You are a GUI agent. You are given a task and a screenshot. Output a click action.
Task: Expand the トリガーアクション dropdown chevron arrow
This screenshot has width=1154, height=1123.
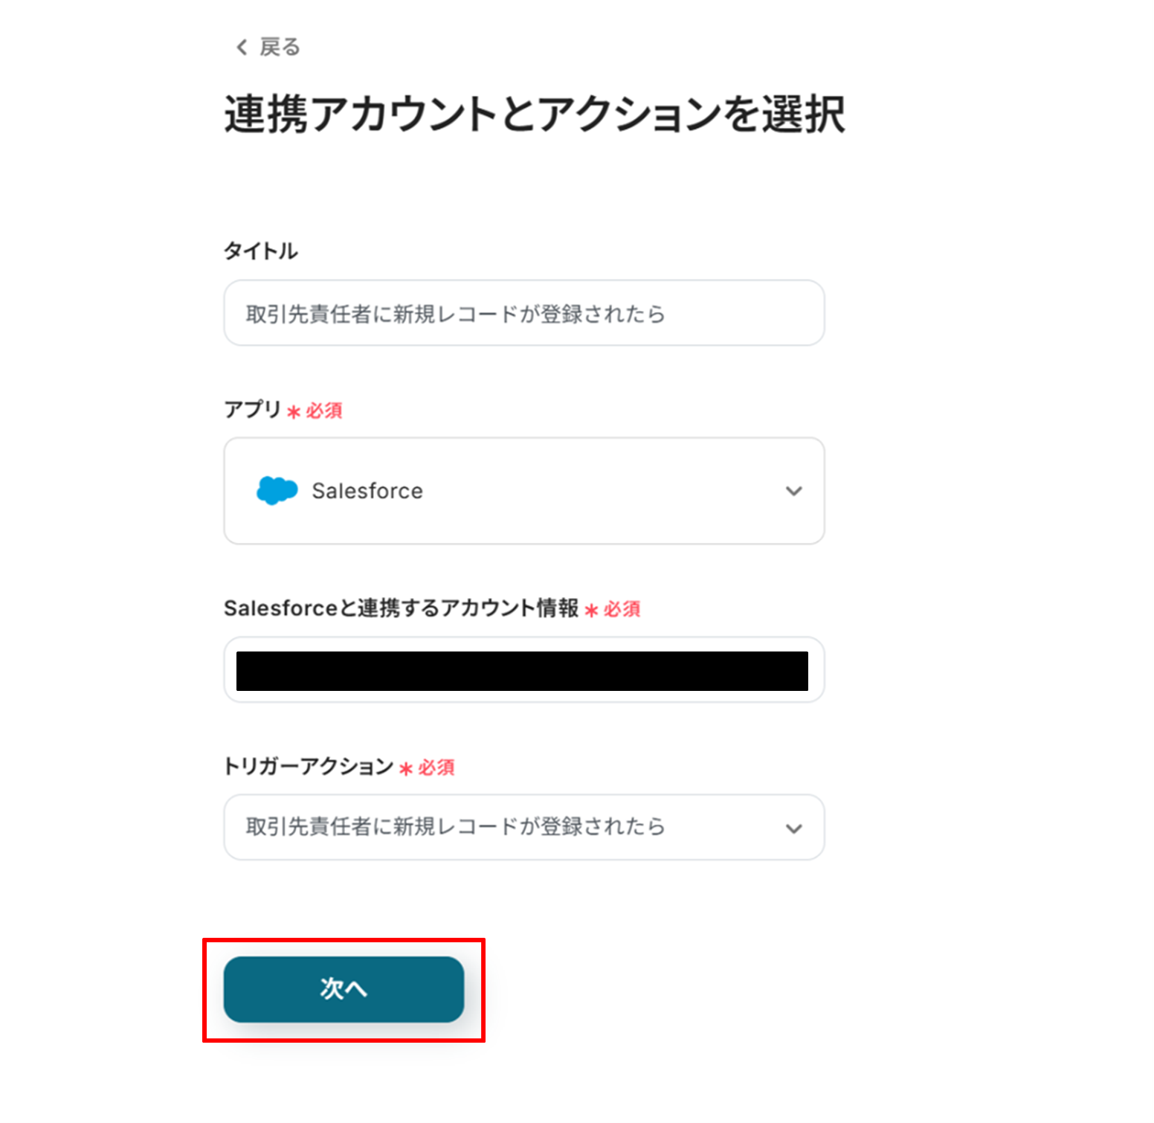[x=793, y=828]
